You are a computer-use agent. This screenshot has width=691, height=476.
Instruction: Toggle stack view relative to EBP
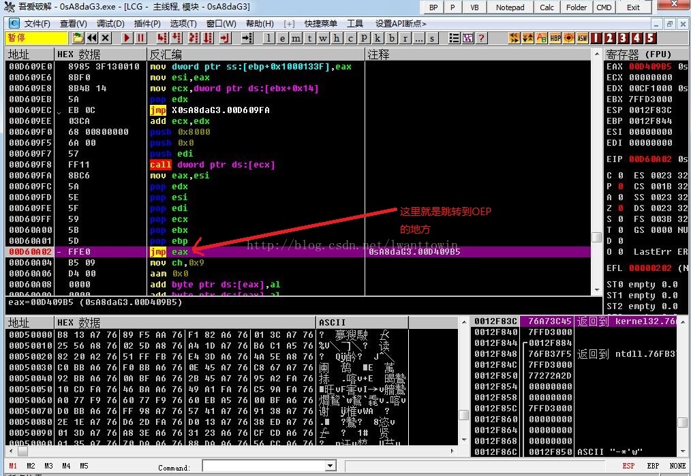(x=653, y=466)
